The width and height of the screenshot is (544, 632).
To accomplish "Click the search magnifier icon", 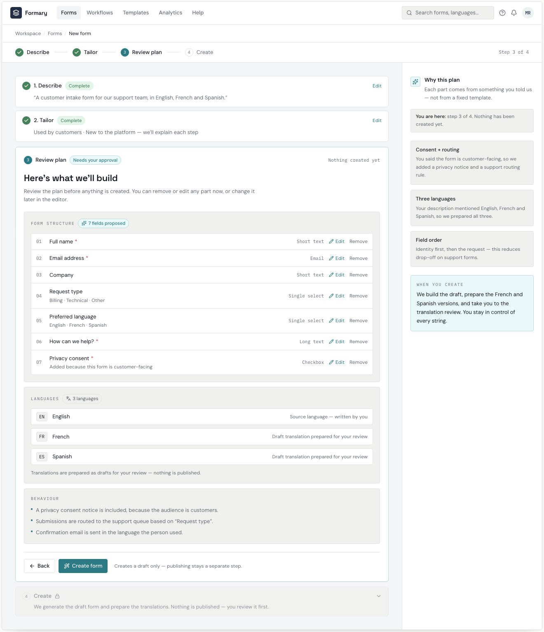I will 409,13.
